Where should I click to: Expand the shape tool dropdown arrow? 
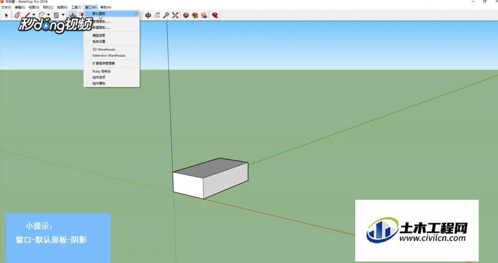click(x=63, y=15)
